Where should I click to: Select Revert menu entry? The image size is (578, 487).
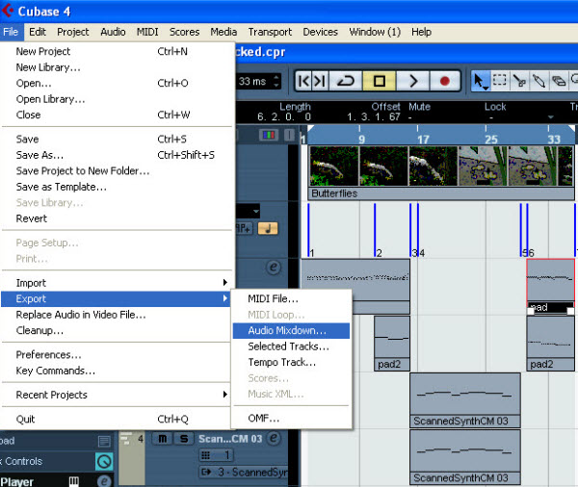click(x=116, y=218)
